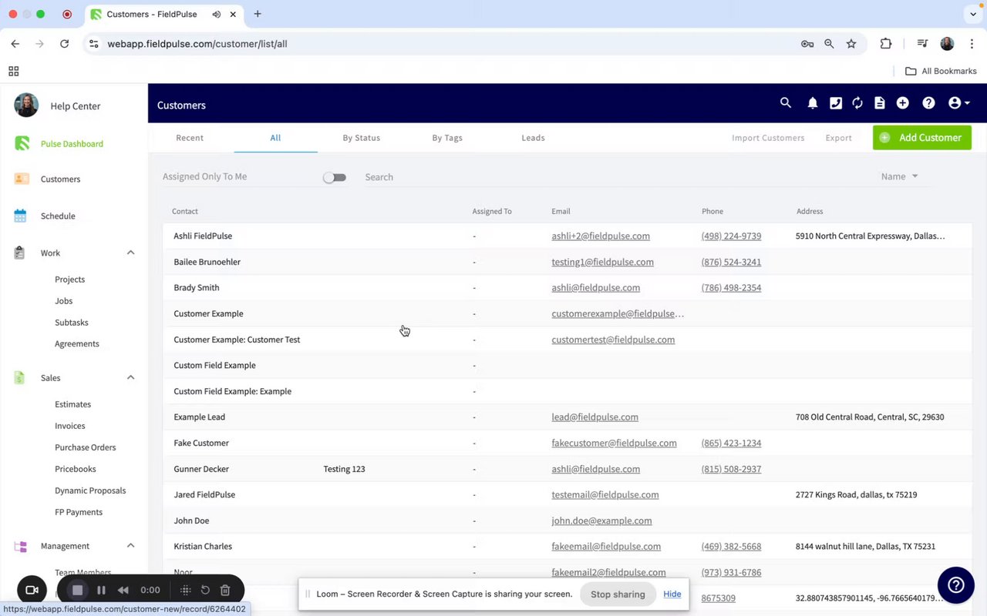Viewport: 987px width, 616px height.
Task: Select the All customers tab
Action: click(x=275, y=138)
